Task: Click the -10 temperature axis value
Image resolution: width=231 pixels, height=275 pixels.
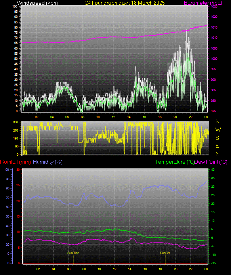Action: coord(213,255)
